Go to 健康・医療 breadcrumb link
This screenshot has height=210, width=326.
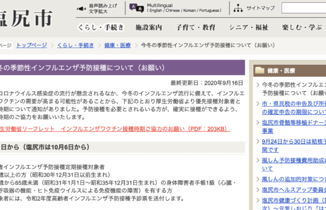tap(118, 45)
